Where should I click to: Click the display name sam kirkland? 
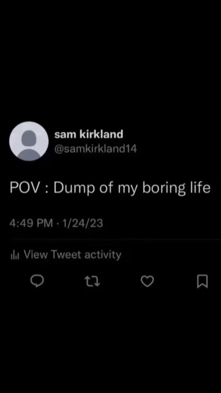(89, 134)
